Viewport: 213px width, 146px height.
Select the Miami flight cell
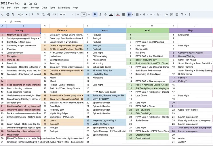(x=66, y=74)
